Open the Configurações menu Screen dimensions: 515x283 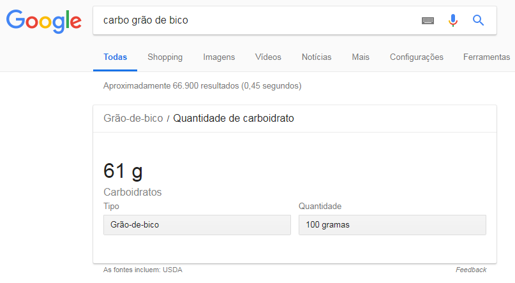[417, 57]
